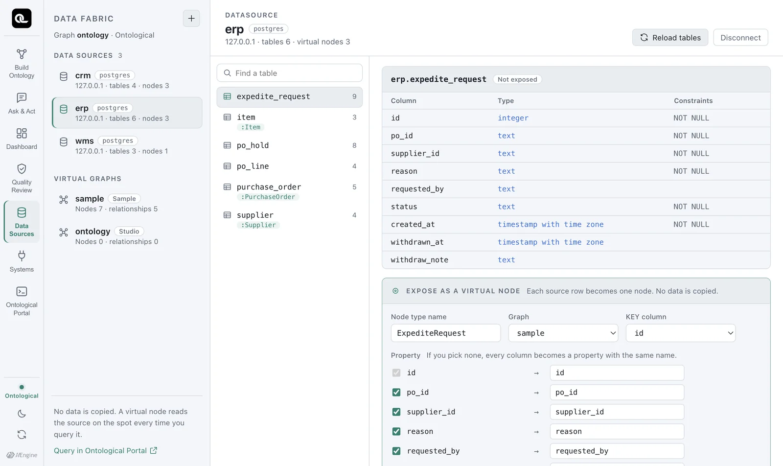Uncheck the requested_by property checkbox
Image resolution: width=783 pixels, height=466 pixels.
[x=396, y=451]
